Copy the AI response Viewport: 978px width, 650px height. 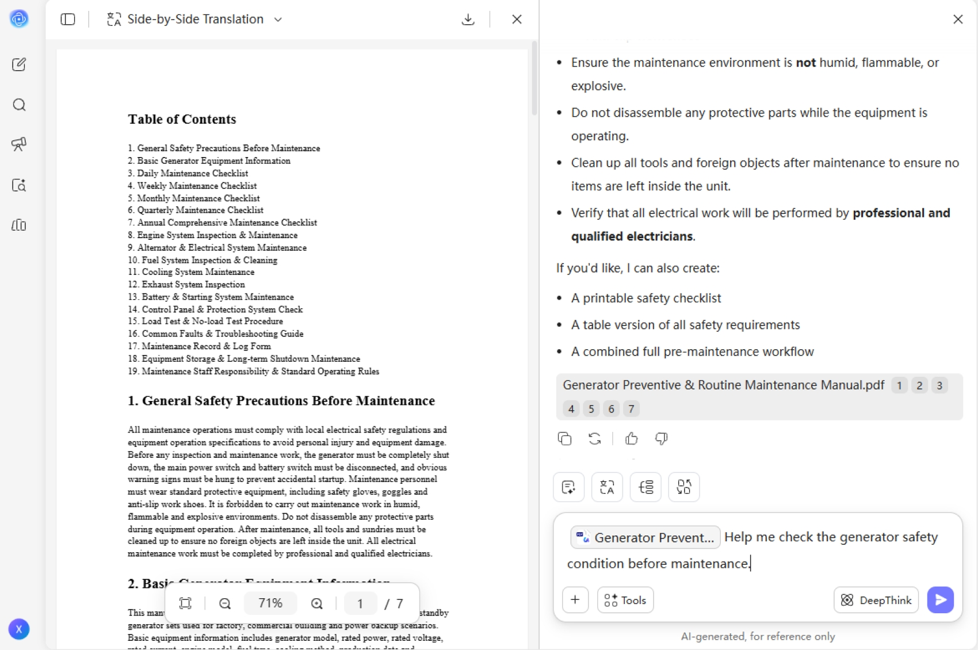click(565, 439)
